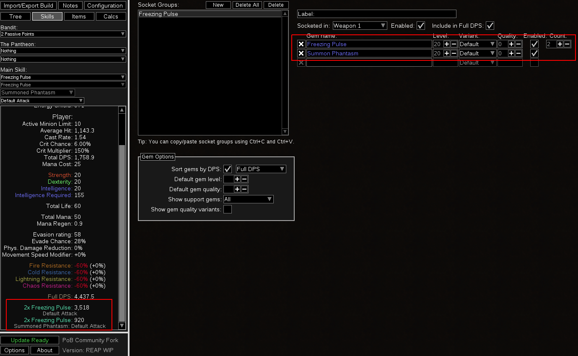
Task: Remove the Freezing Pulse gem via its X icon
Action: coord(301,44)
